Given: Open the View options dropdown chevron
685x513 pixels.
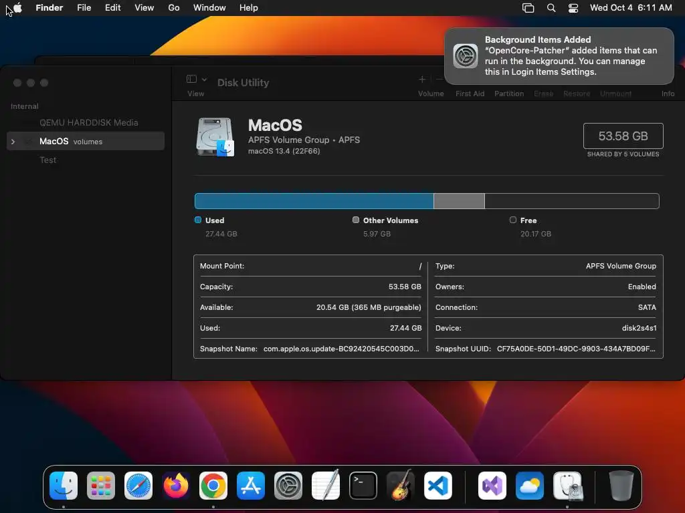Looking at the screenshot, I should click(204, 79).
